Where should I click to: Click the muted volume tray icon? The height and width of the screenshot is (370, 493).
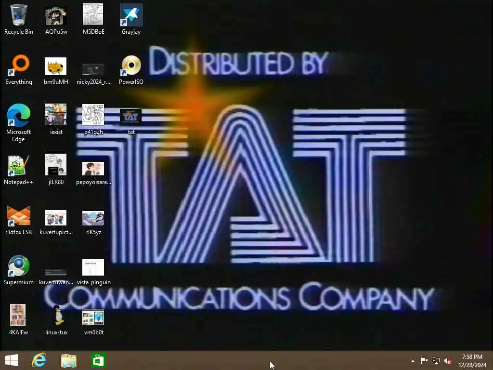[x=448, y=361]
